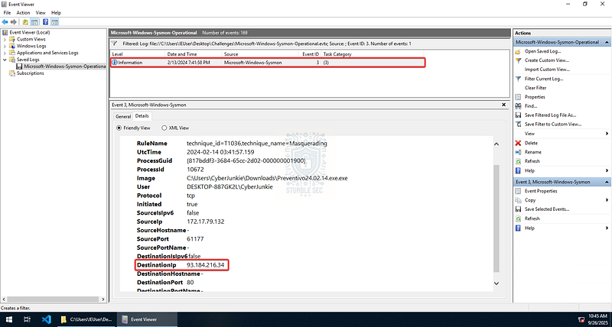The image size is (612, 327).
Task: Close the Event 3 detail pane
Action: tap(504, 105)
